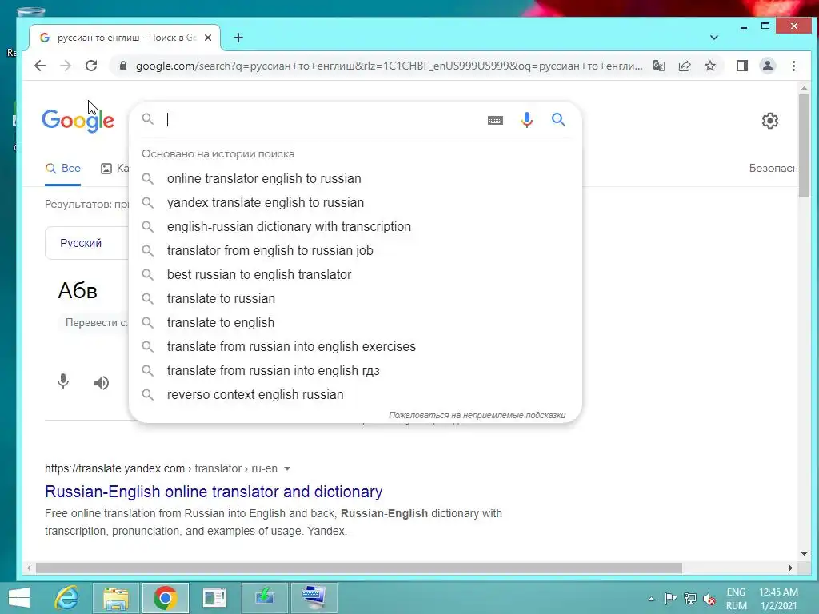Bookmark this tab with the star icon
Screen dimensions: 819x614
pos(710,66)
